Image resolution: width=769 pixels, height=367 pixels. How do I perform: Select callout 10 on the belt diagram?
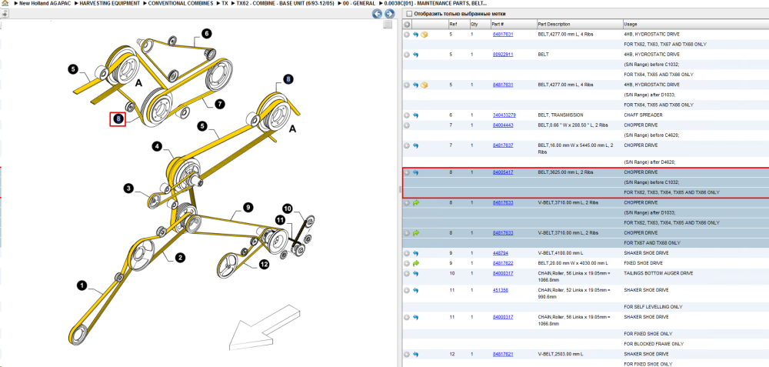(x=288, y=209)
